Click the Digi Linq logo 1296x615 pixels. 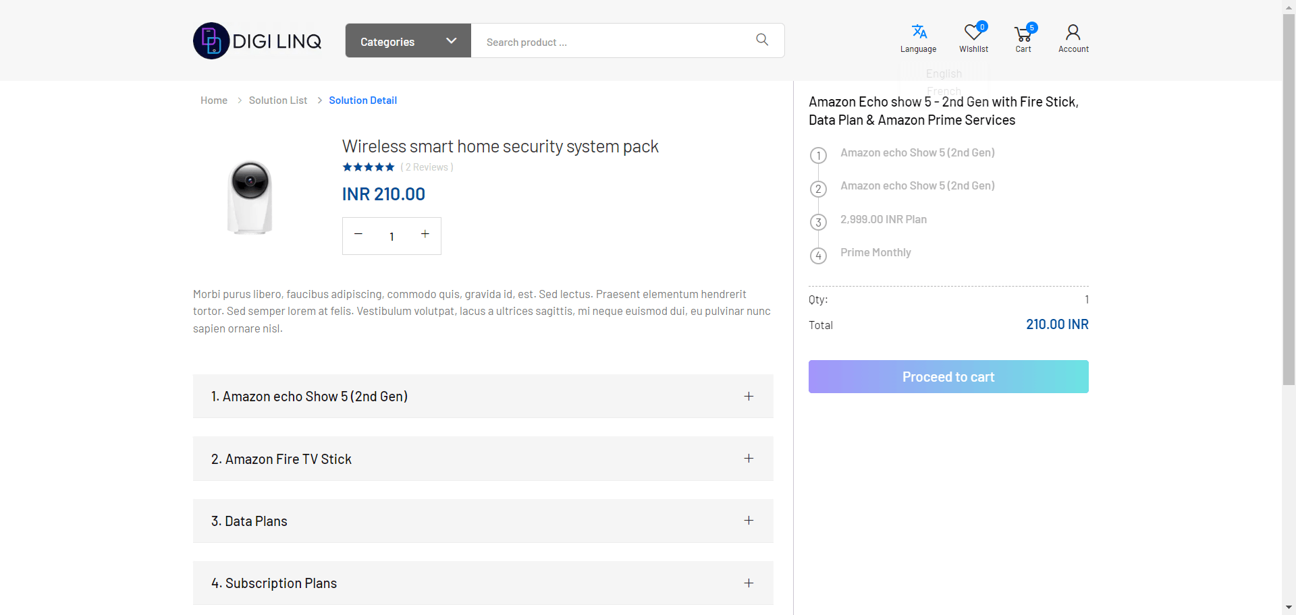pos(257,41)
